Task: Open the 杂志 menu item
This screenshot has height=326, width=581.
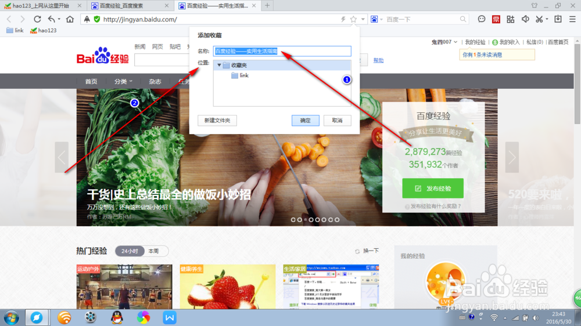Action: click(x=155, y=81)
